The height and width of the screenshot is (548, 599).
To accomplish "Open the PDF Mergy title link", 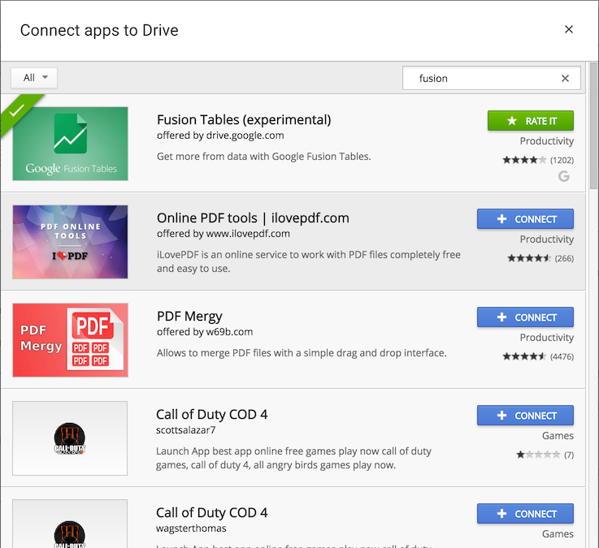I will pos(189,316).
